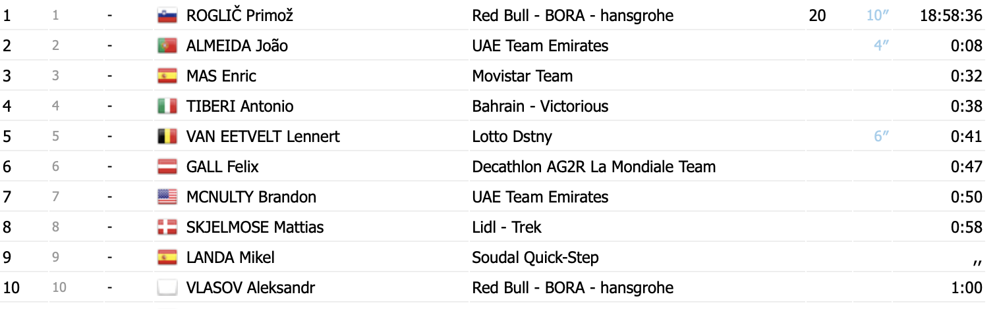Open rider page for ROGLIČ Primož

(239, 16)
